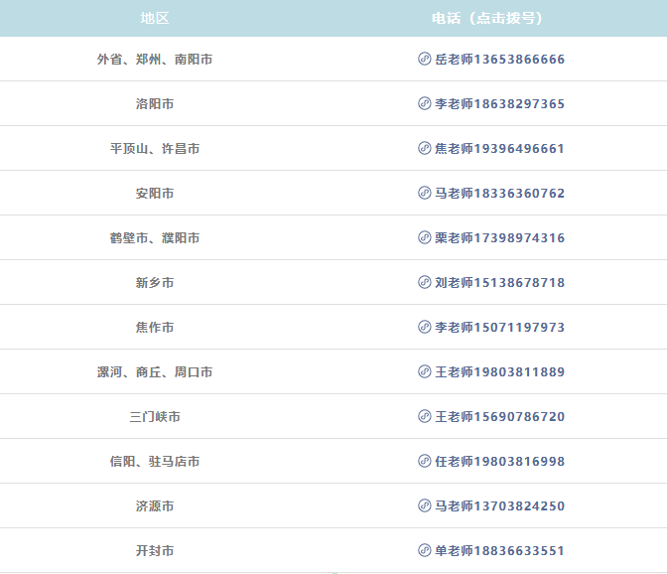Select region cell 焦作市

point(155,327)
